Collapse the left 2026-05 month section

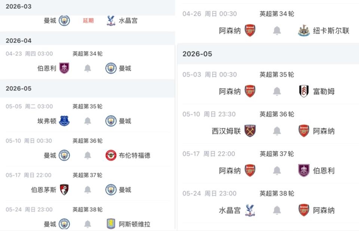[18, 88]
